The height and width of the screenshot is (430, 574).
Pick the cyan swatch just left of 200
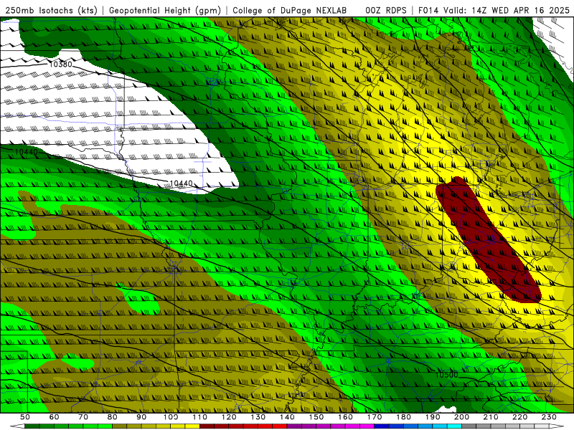(x=455, y=426)
